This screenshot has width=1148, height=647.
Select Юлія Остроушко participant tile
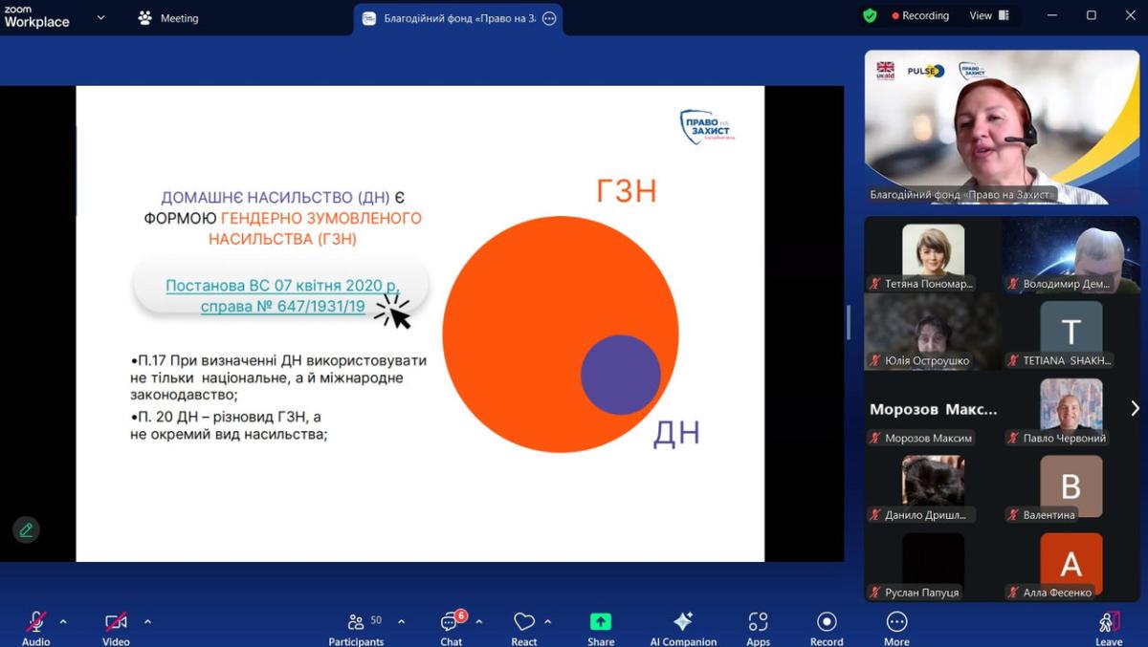pos(933,332)
